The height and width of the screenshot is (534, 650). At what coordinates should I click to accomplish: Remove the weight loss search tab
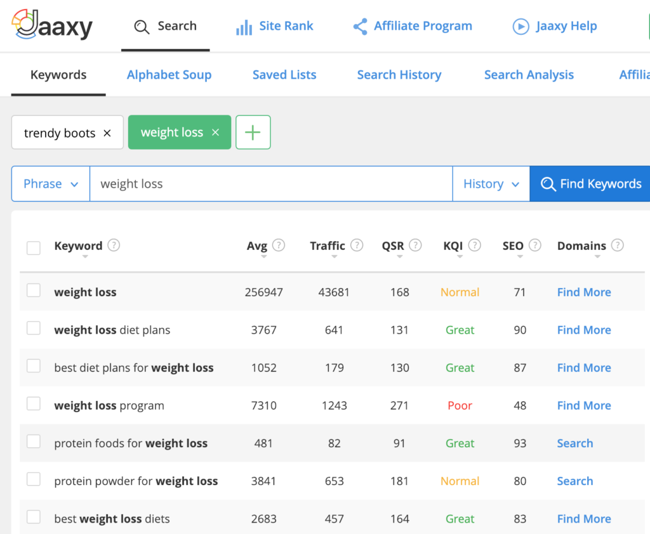point(215,133)
